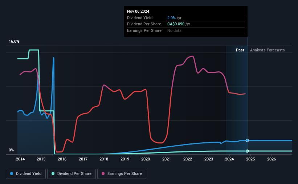
Task: Click the 2022 x-axis label
Action: click(x=188, y=159)
